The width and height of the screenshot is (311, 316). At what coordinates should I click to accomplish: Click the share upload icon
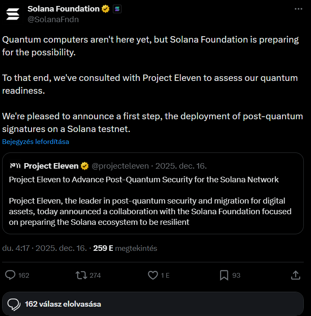pyautogui.click(x=296, y=275)
